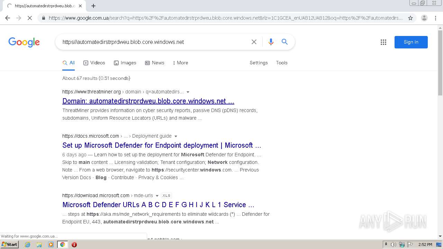Launch Internet Explorer from the taskbar

[27, 245]
